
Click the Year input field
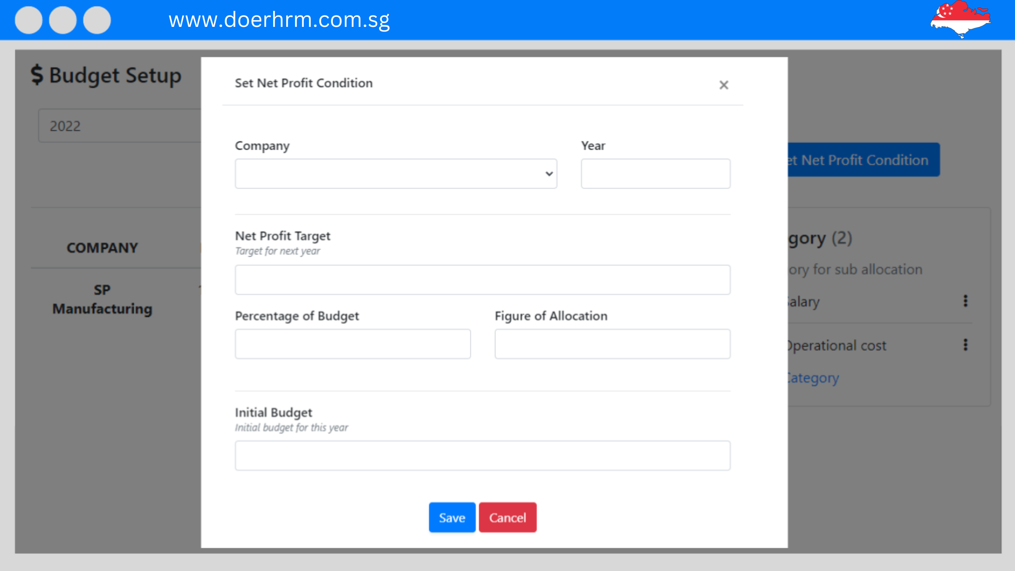point(655,174)
